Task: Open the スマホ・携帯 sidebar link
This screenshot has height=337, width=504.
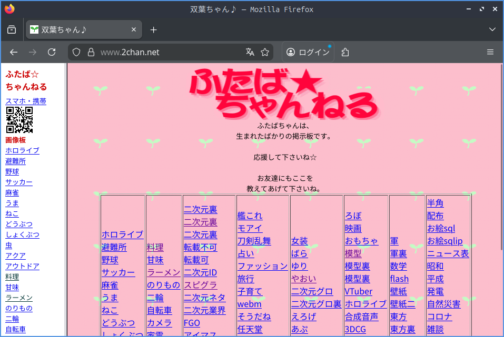Action: tap(26, 101)
